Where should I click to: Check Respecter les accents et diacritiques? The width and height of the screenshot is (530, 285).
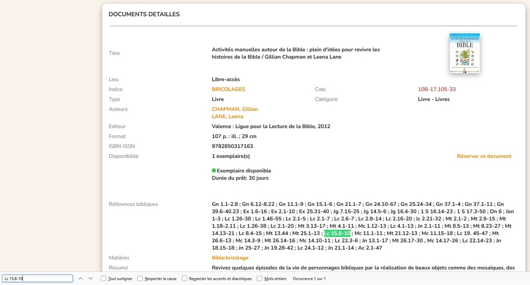tap(185, 278)
